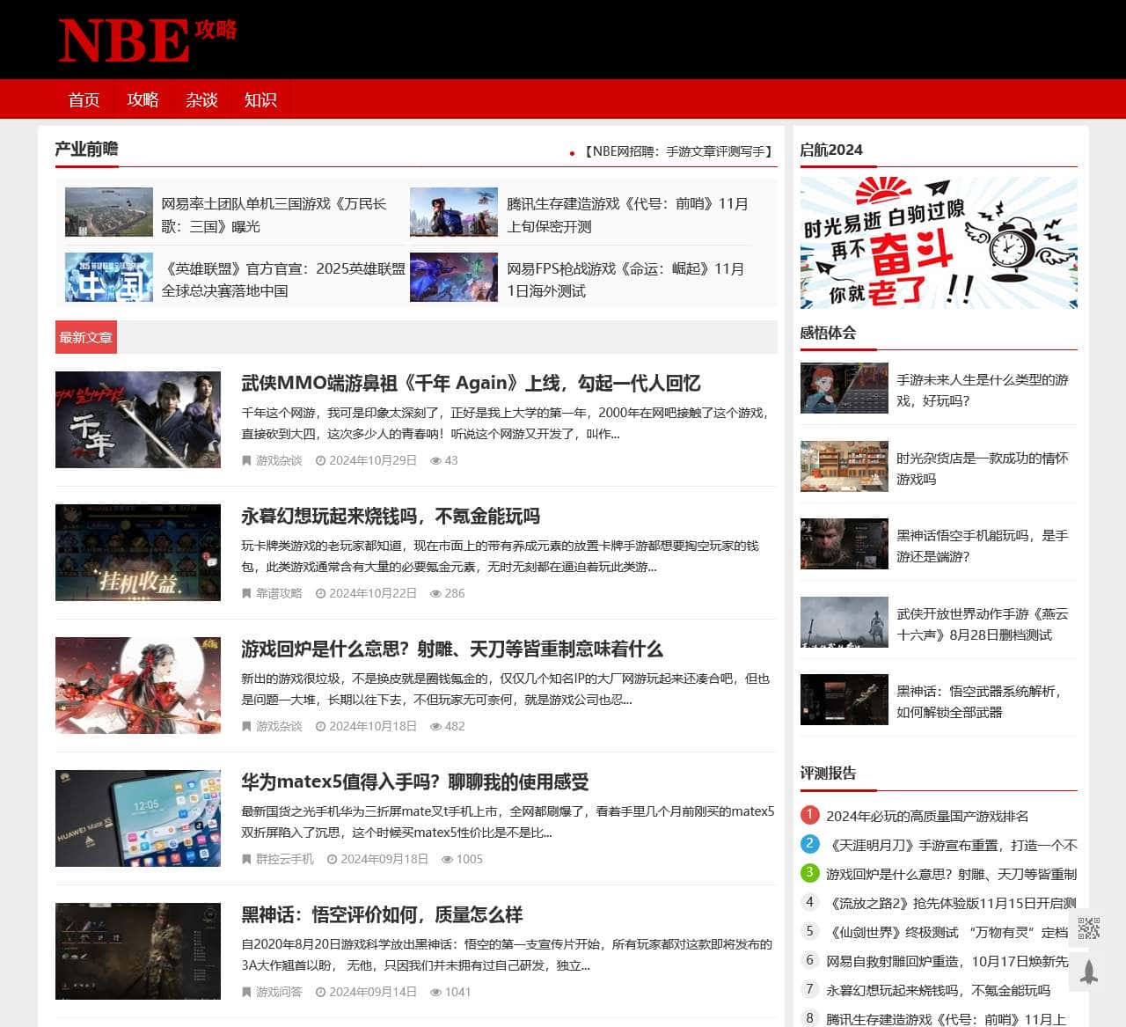
Task: Open rank 4: 《流放之路2》抢先体验版
Action: coord(952,903)
